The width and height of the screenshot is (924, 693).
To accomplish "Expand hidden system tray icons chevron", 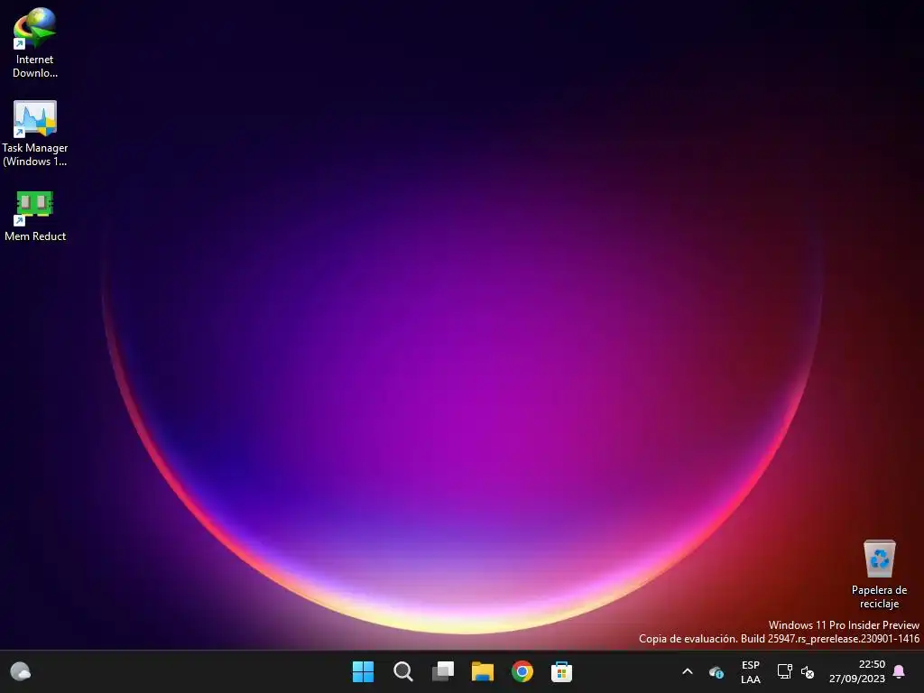I will tap(687, 671).
